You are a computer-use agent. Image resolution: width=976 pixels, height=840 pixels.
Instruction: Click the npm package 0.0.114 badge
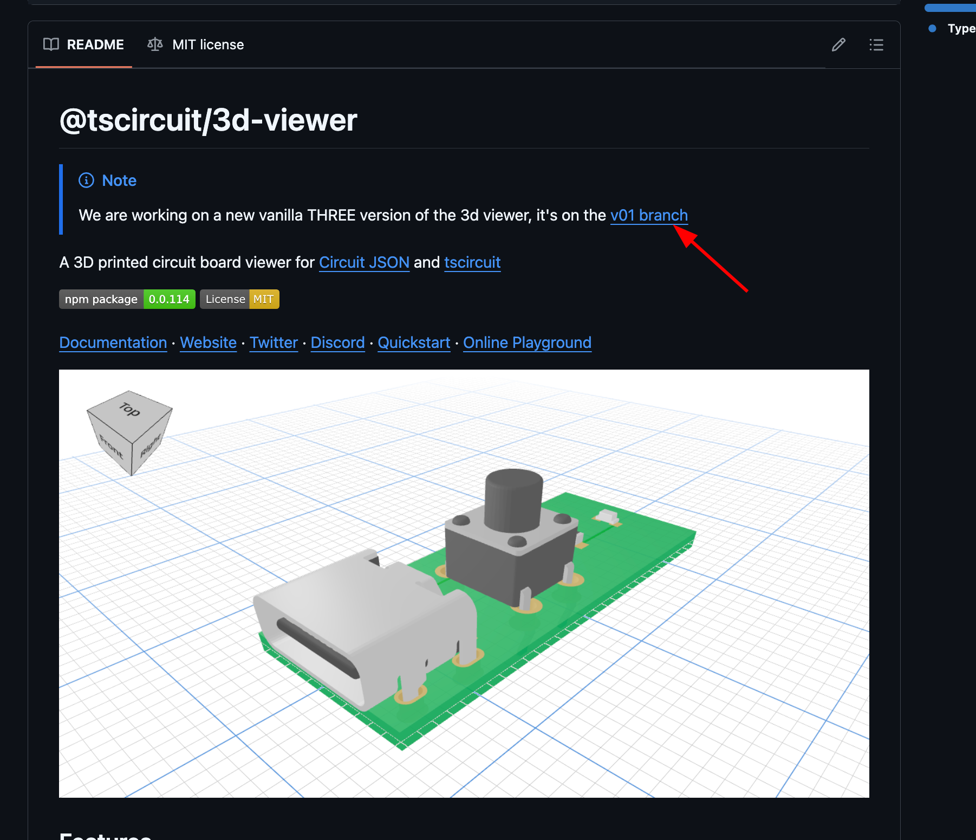tap(127, 299)
